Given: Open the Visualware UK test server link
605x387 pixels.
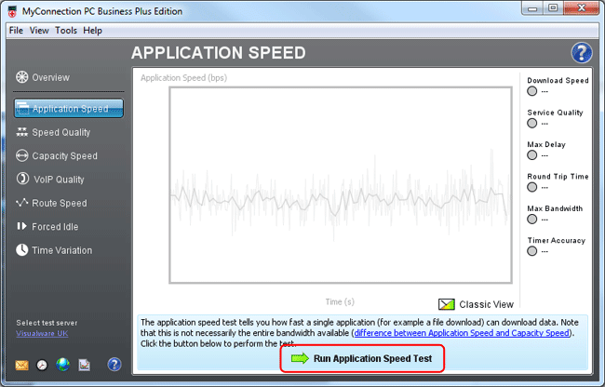Looking at the screenshot, I should point(42,333).
